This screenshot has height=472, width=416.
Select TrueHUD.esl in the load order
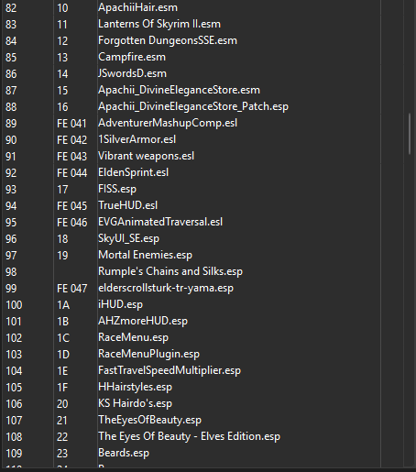(x=127, y=205)
